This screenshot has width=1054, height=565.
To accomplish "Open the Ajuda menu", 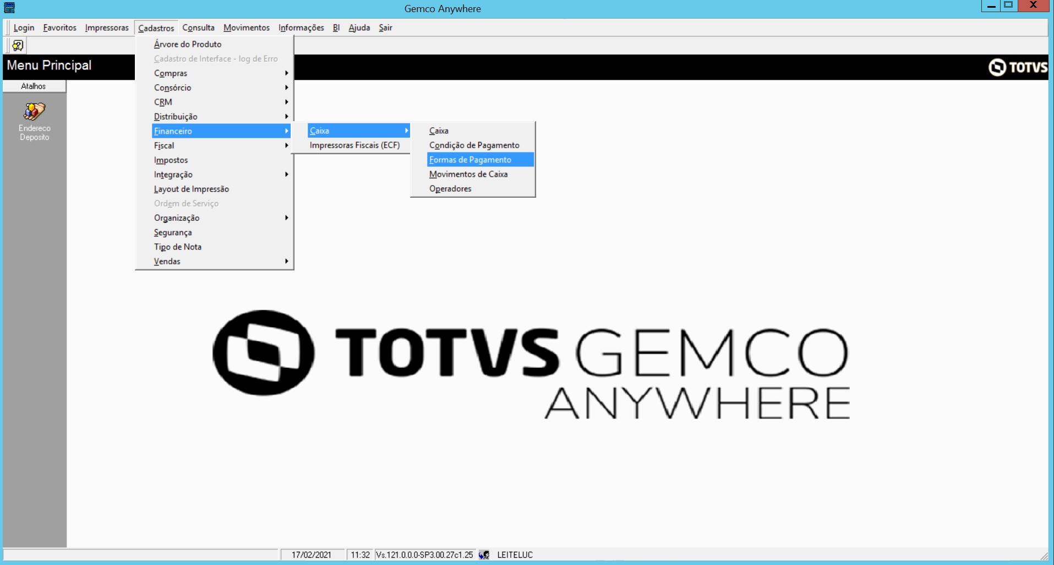I will [x=359, y=28].
